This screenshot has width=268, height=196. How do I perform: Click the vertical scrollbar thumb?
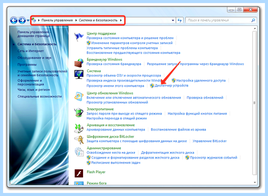(255, 103)
